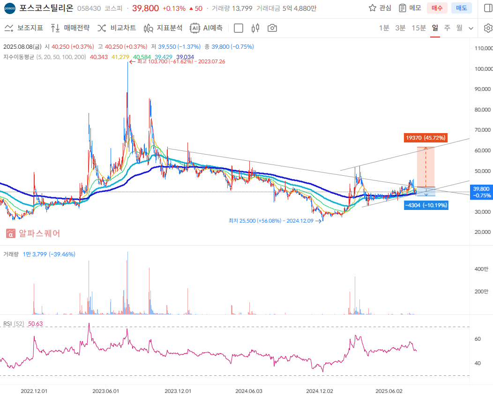Click the square fullscreen frame icon

point(239,28)
